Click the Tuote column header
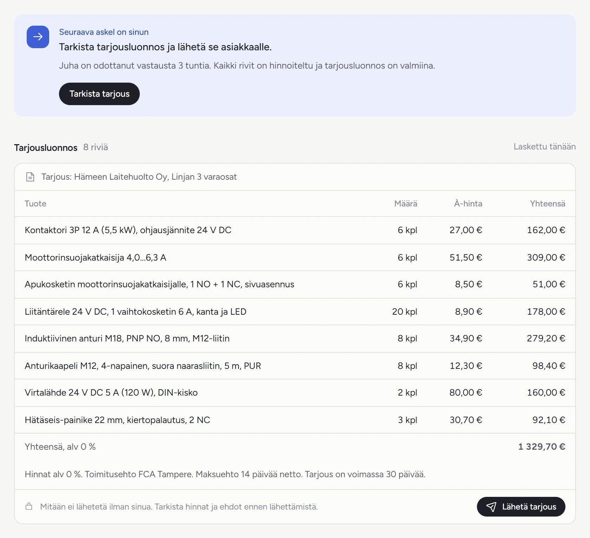This screenshot has height=538, width=590. pyautogui.click(x=35, y=204)
